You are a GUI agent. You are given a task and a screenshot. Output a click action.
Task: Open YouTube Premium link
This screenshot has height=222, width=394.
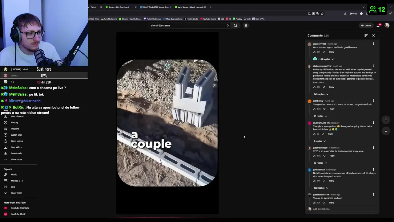pyautogui.click(x=20, y=208)
